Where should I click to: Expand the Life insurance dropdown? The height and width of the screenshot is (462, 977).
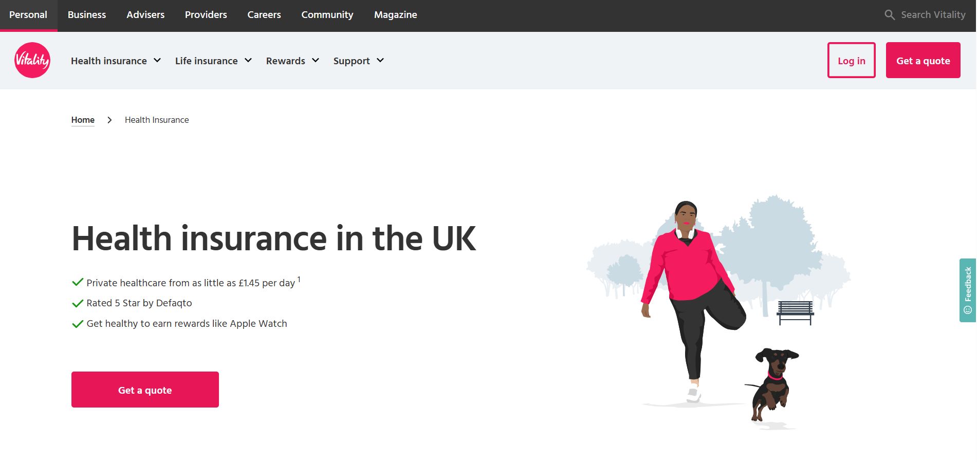tap(213, 61)
